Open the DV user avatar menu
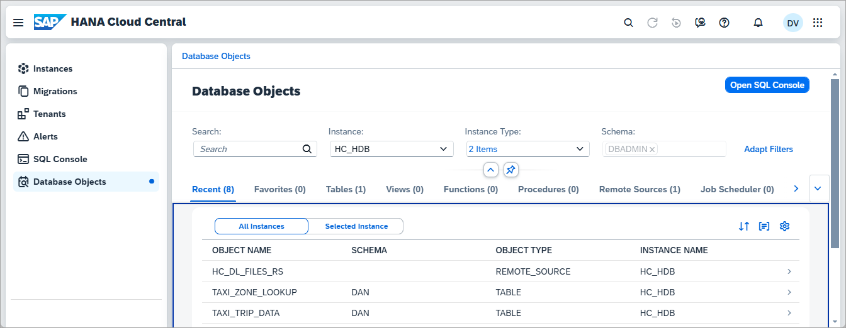The image size is (846, 328). coord(793,23)
